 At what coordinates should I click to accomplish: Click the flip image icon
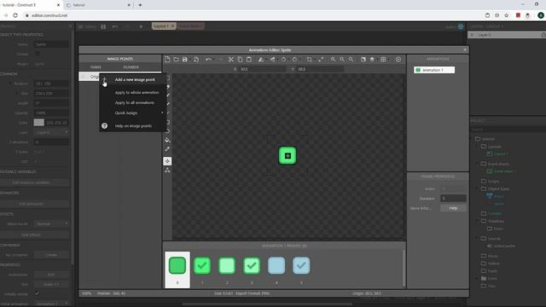[272, 60]
